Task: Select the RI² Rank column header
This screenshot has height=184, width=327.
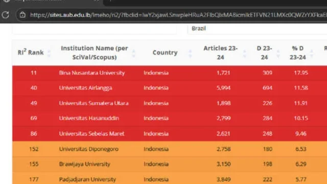Action: pyautogui.click(x=31, y=52)
